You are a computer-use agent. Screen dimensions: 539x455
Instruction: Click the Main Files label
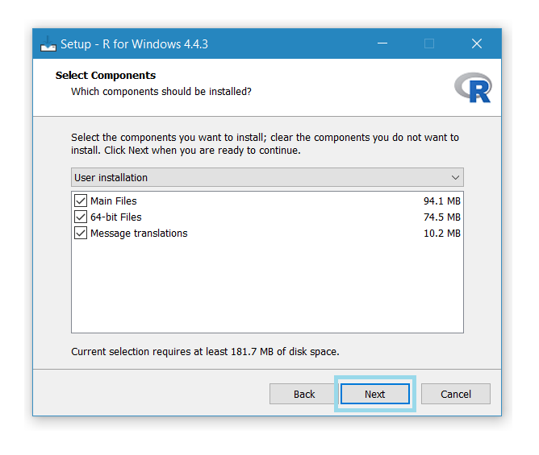tap(114, 201)
